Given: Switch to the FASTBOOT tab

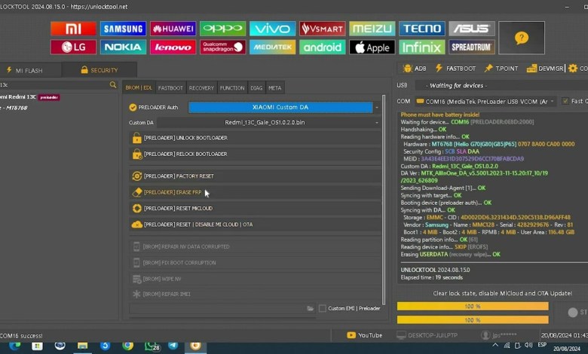Looking at the screenshot, I should [170, 88].
